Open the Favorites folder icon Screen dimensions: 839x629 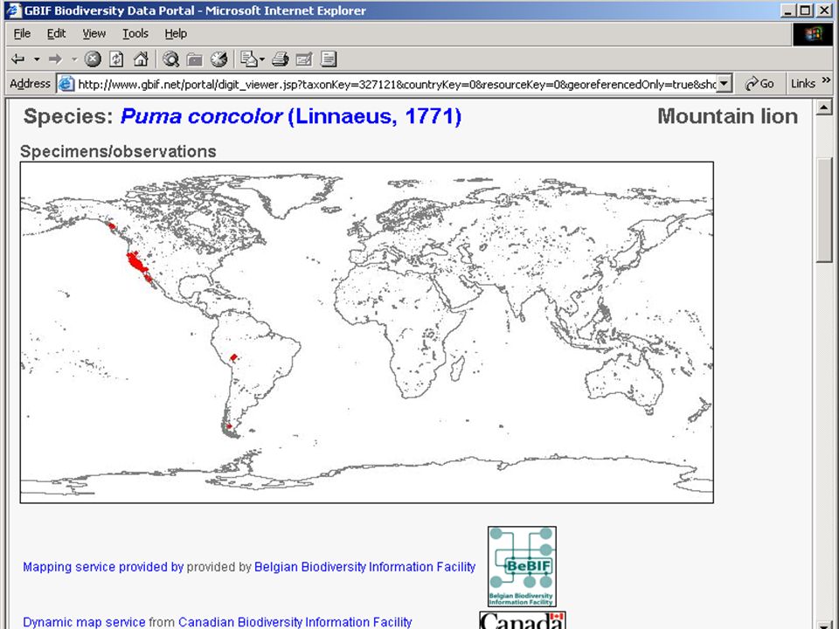(195, 59)
